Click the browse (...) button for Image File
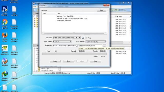 coord(105,46)
